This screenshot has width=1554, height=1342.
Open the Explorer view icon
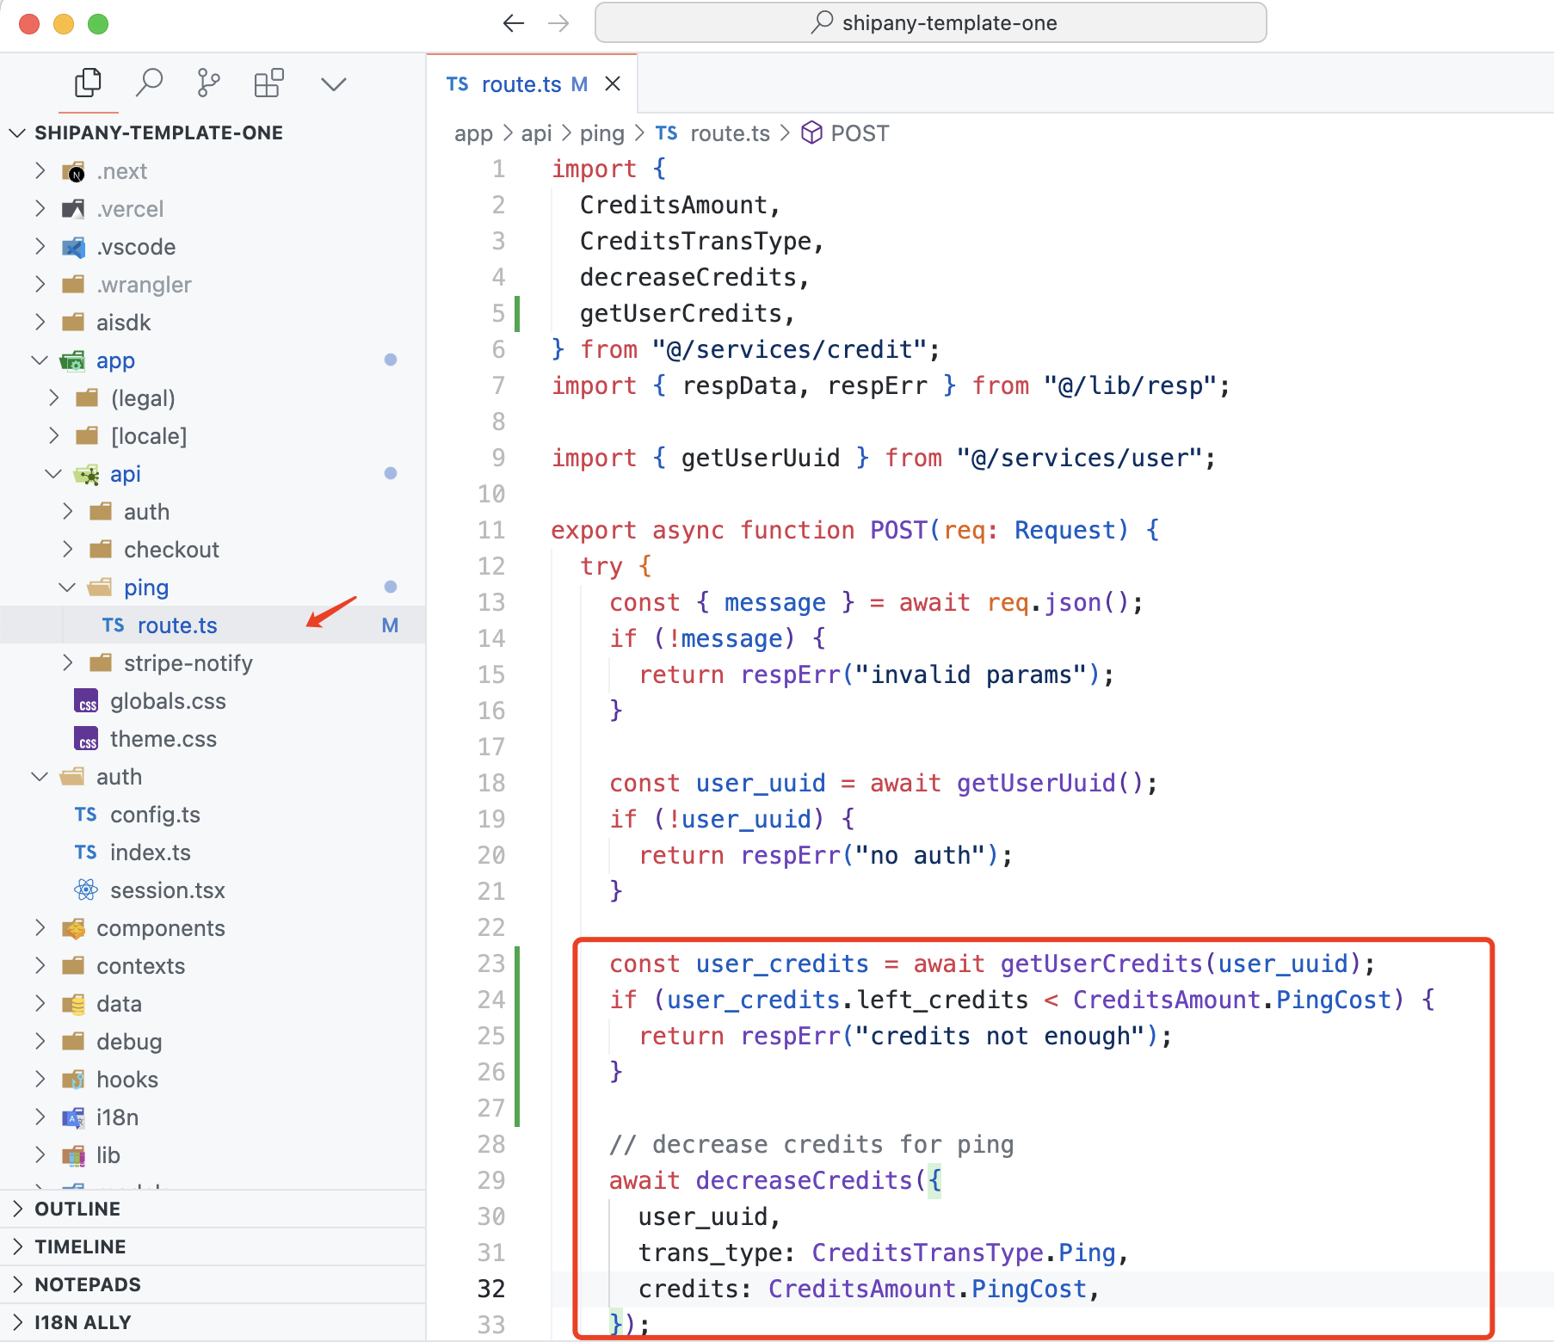88,83
